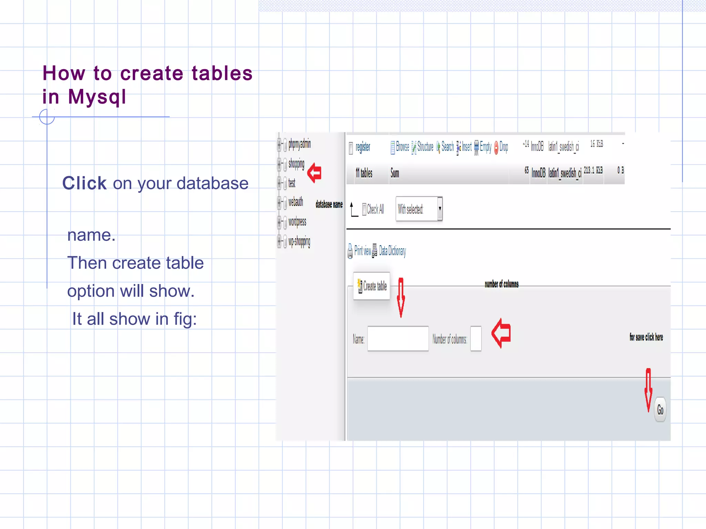The width and height of the screenshot is (706, 529).
Task: Expand the wordpress database tree node
Action: tap(279, 222)
